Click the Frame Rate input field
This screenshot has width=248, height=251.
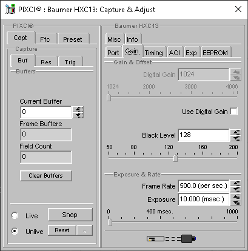204,186
